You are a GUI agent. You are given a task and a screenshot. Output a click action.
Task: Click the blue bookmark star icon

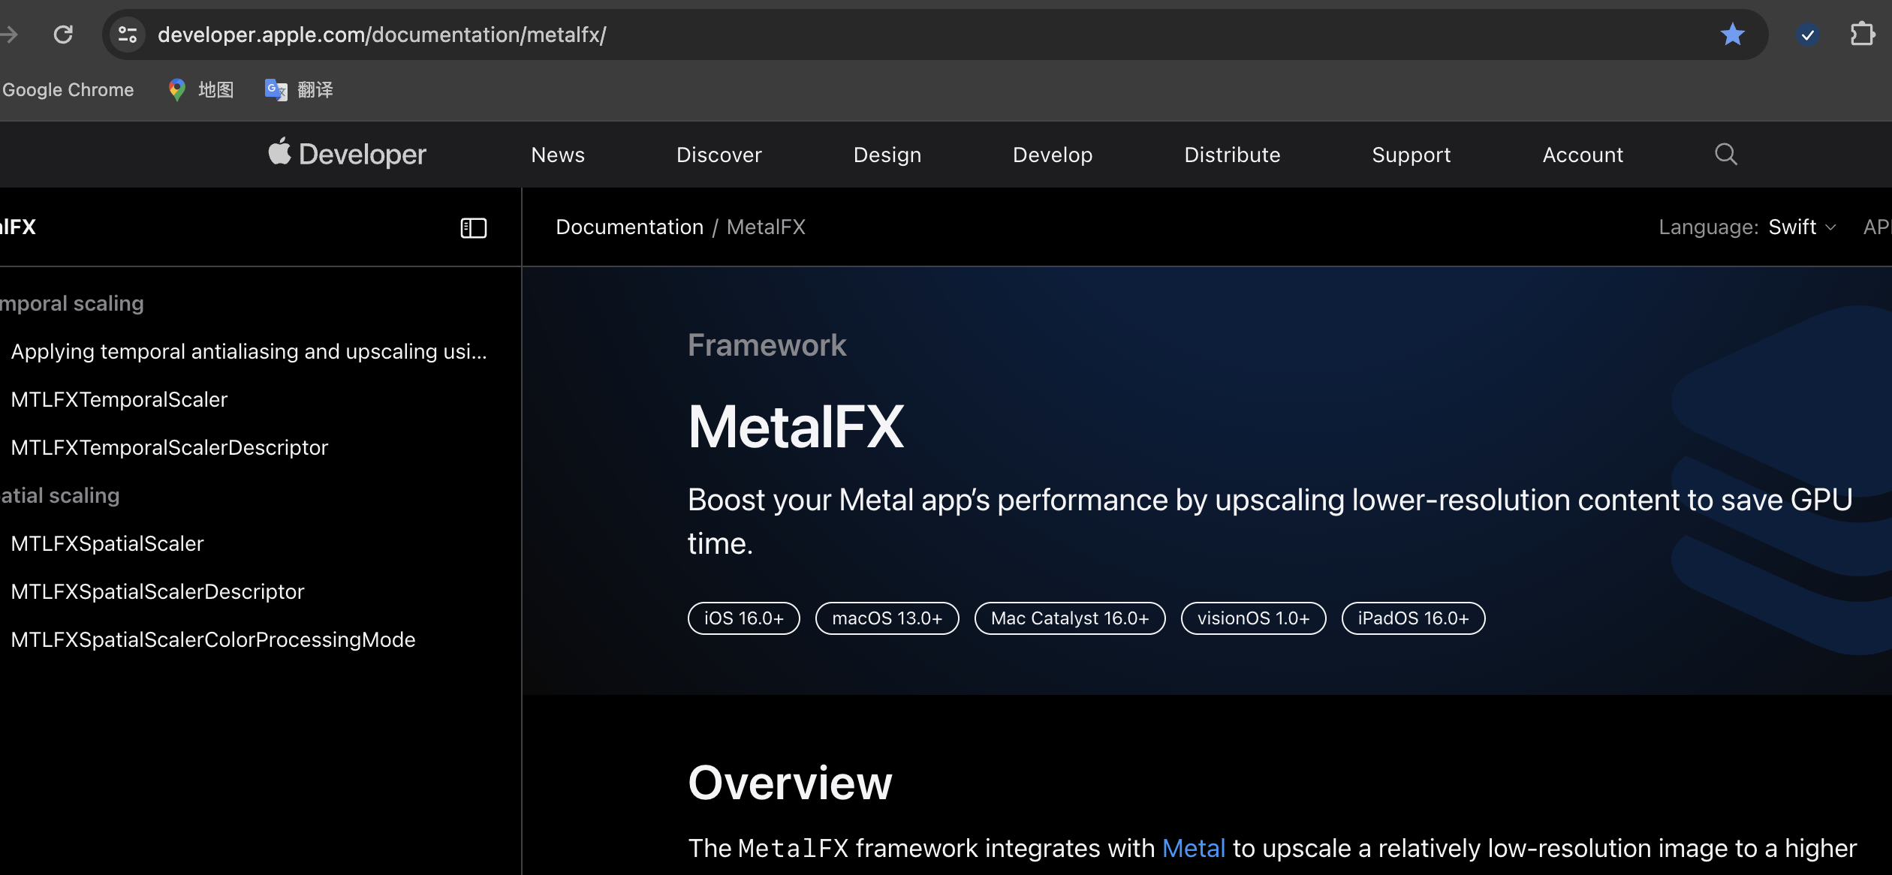1732,35
